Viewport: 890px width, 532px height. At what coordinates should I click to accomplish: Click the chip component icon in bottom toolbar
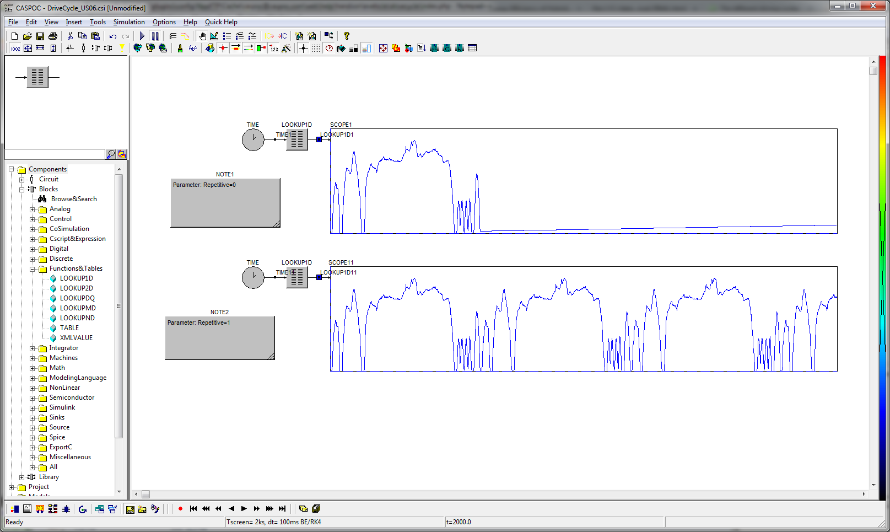tap(66, 509)
